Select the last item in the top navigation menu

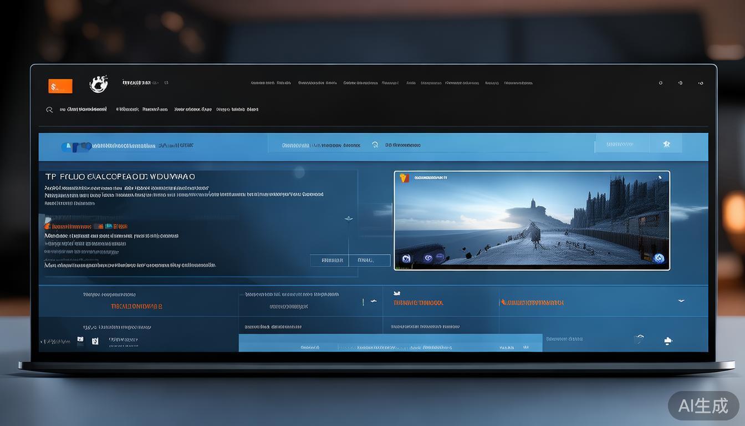click(x=518, y=83)
